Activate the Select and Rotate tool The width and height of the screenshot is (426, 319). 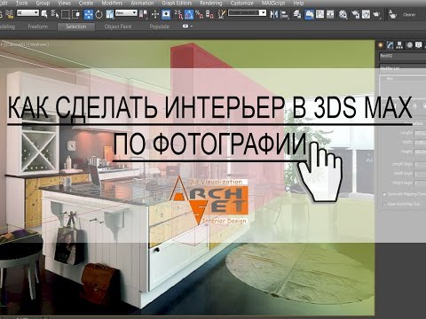coord(99,14)
